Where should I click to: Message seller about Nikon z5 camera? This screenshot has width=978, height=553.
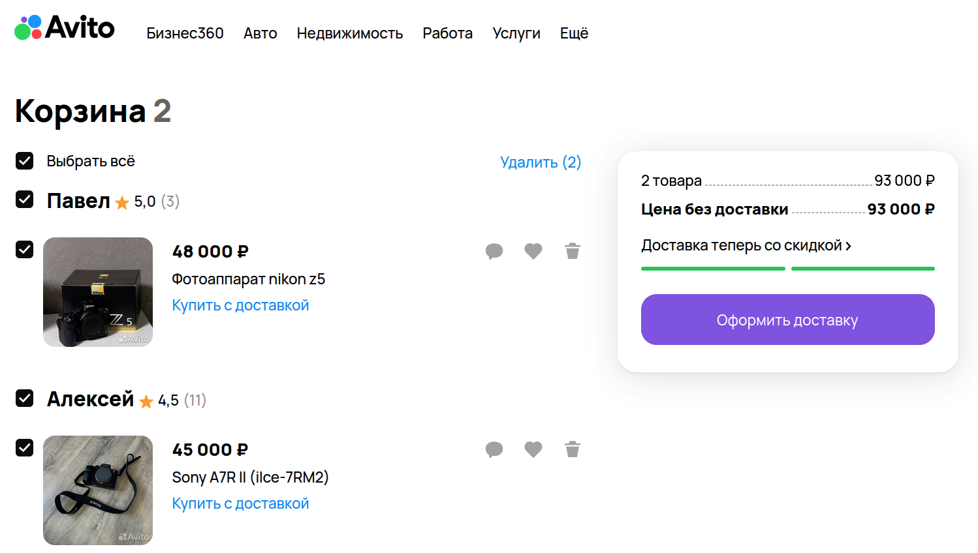click(494, 251)
